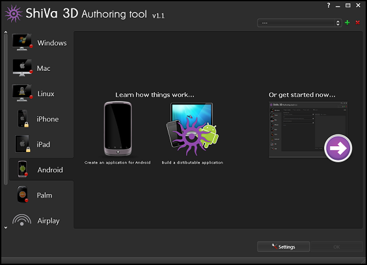Select the Palm device platform icon
The width and height of the screenshot is (367, 265).
23,194
